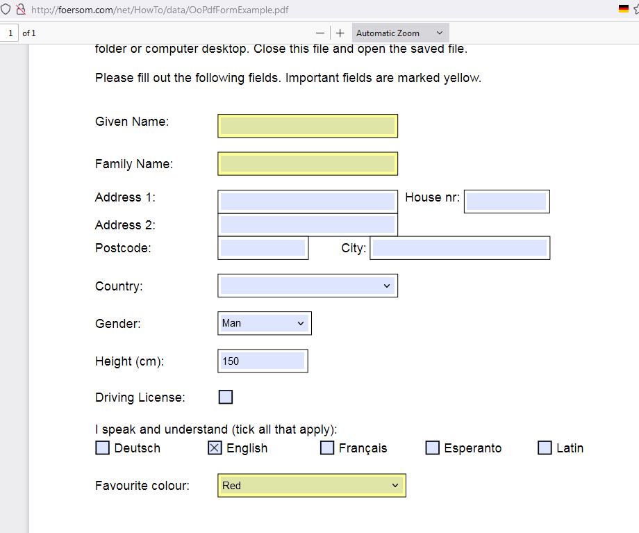Check the Deutsch language checkbox
The height and width of the screenshot is (533, 639).
(x=102, y=448)
